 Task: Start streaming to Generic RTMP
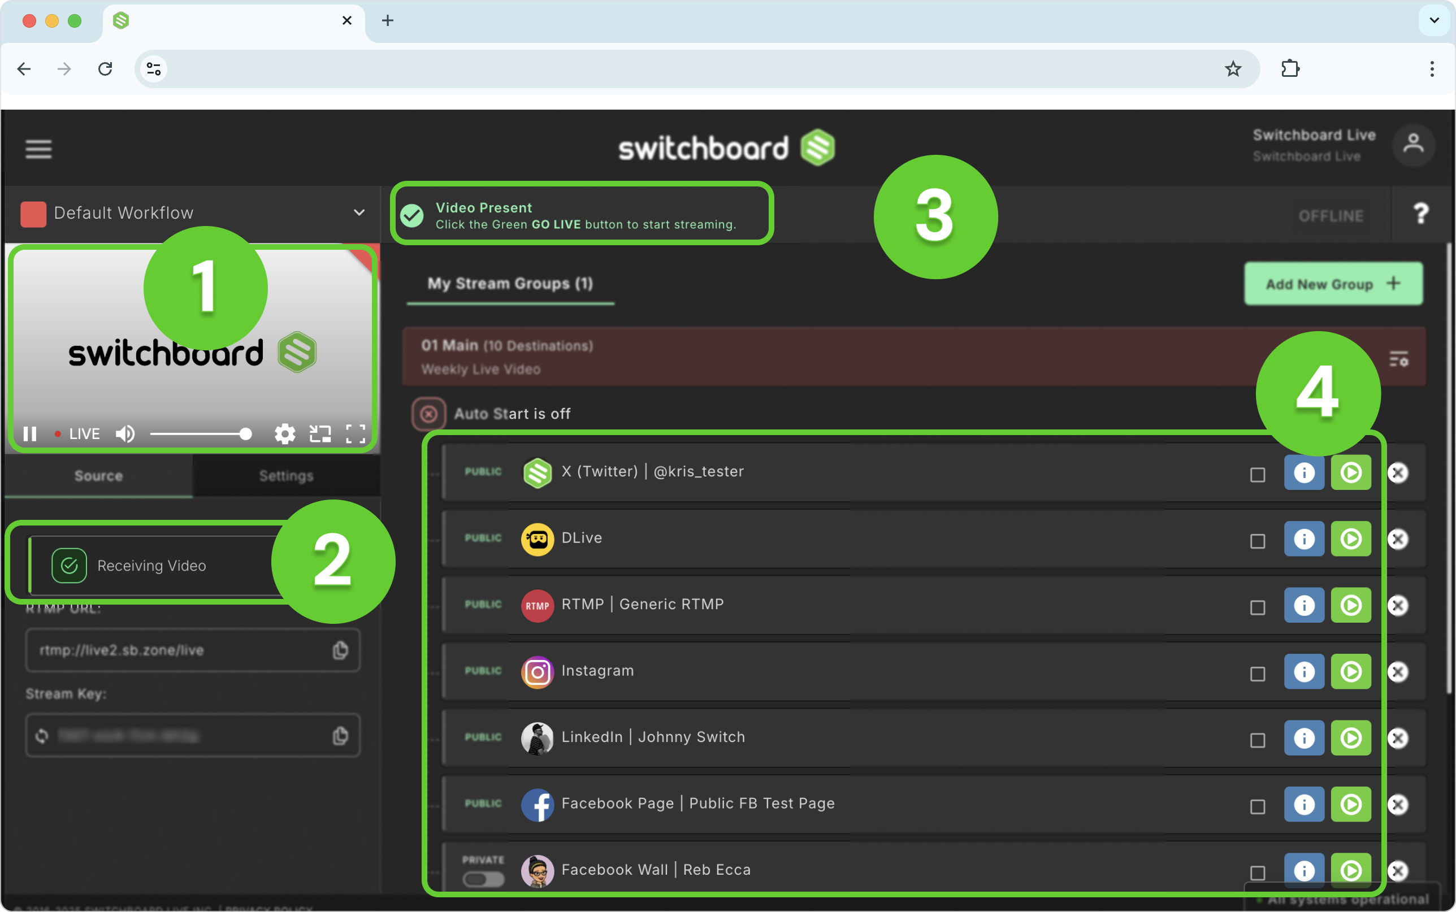[x=1351, y=605]
